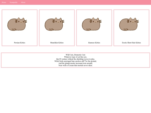Image resolution: width=151 pixels, height=113 pixels.
Task: Click 'Whatever type of cat they are,'
Action: coord(75,57)
